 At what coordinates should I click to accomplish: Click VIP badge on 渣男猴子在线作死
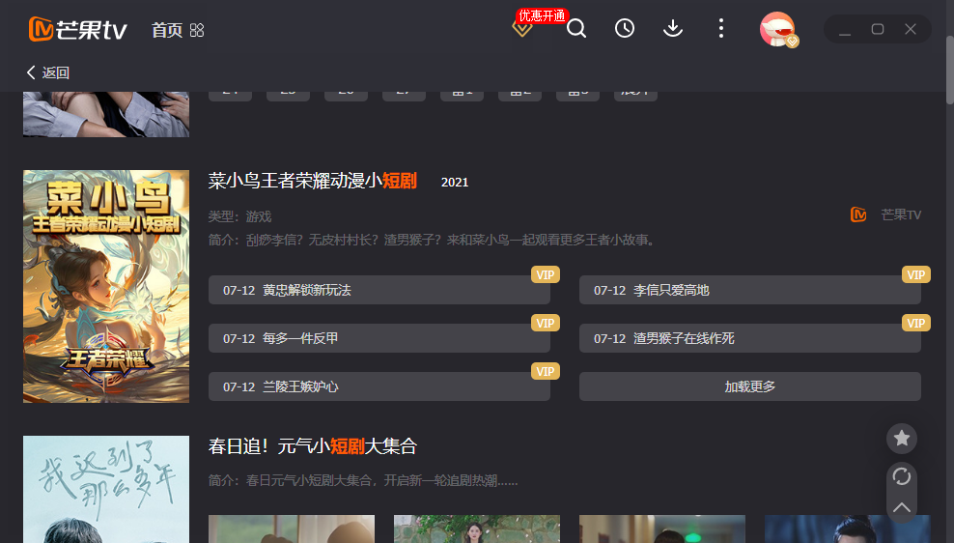pyautogui.click(x=915, y=323)
